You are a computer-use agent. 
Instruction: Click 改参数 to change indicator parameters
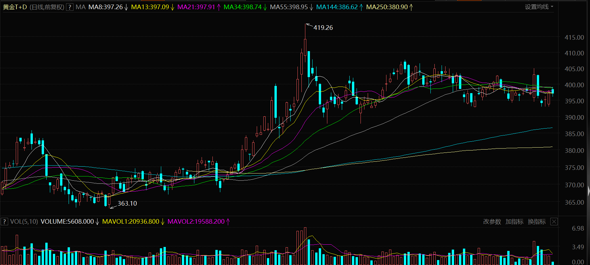click(x=492, y=222)
